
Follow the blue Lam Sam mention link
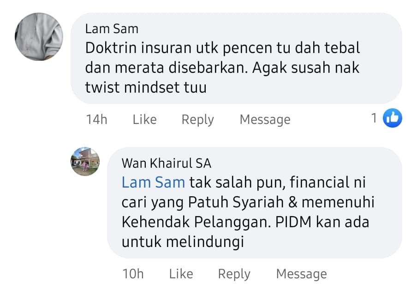click(x=153, y=182)
